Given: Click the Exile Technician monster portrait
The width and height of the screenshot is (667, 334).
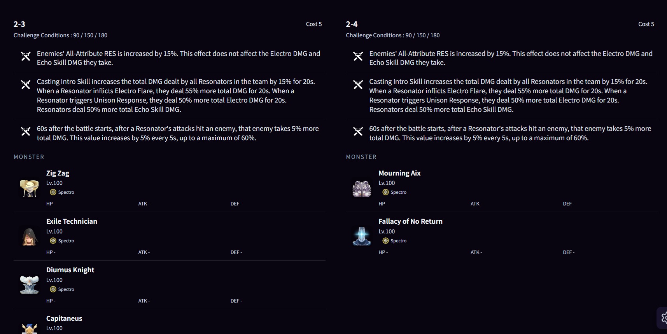Looking at the screenshot, I should (x=30, y=237).
